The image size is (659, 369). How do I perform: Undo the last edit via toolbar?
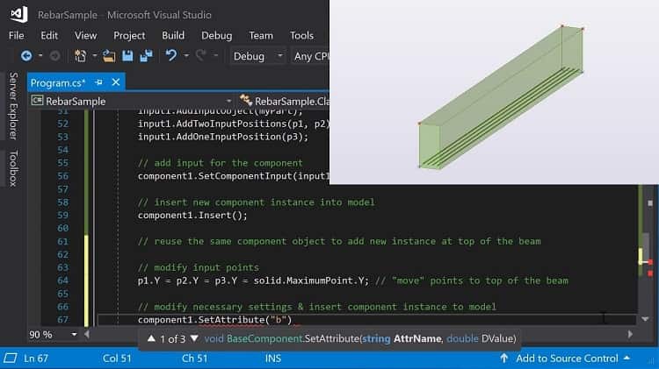170,56
